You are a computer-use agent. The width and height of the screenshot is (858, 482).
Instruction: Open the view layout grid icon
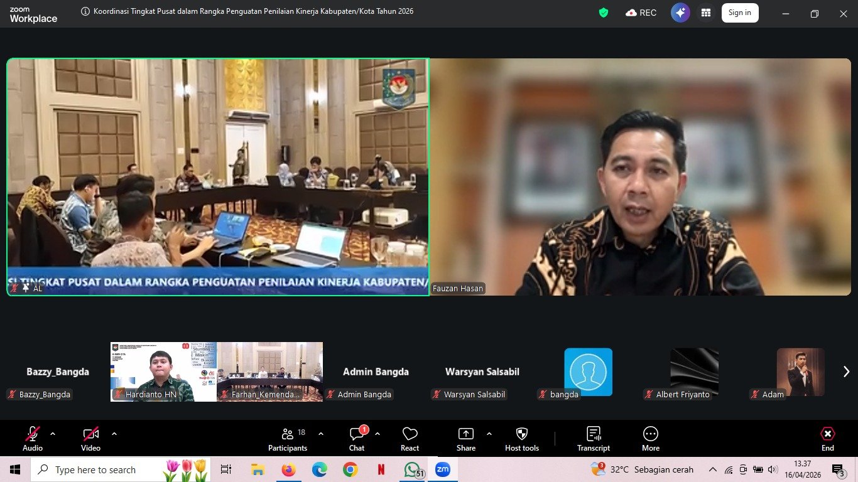706,13
